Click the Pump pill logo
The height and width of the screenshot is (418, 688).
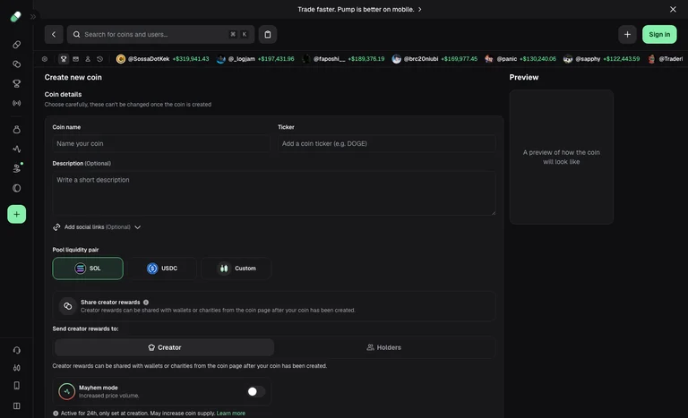16,17
